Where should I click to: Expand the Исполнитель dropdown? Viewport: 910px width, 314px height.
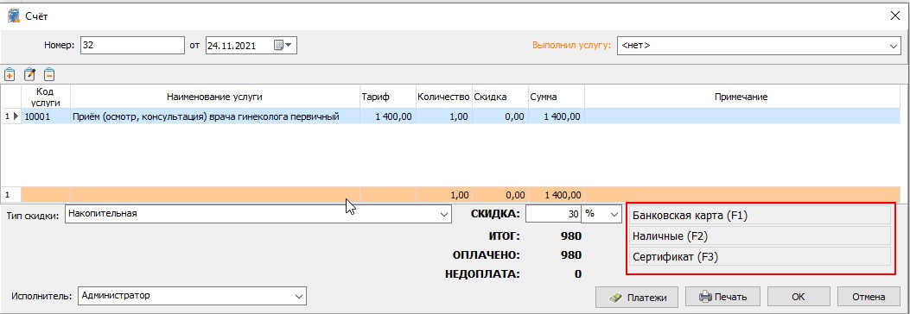pyautogui.click(x=299, y=296)
